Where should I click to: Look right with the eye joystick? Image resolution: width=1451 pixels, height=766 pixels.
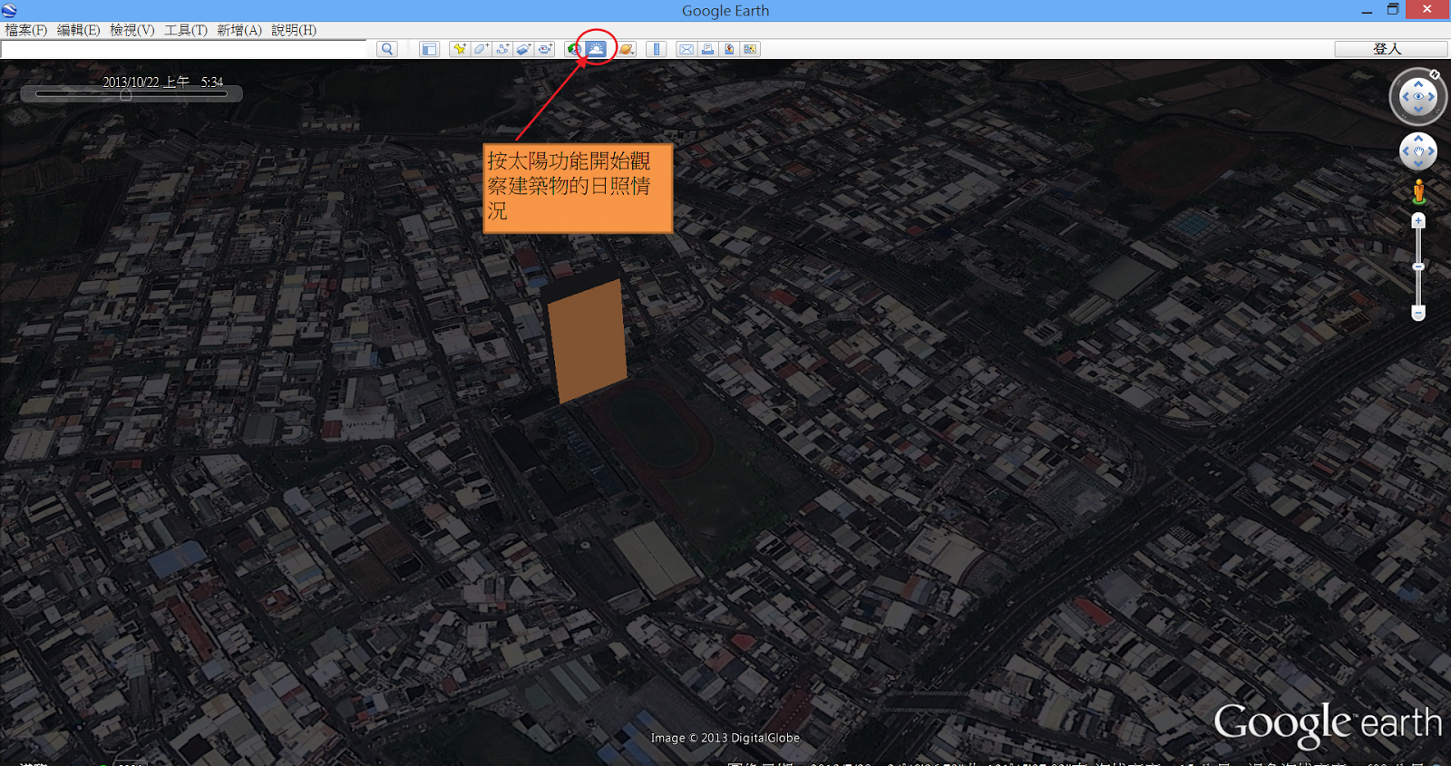click(x=1431, y=97)
